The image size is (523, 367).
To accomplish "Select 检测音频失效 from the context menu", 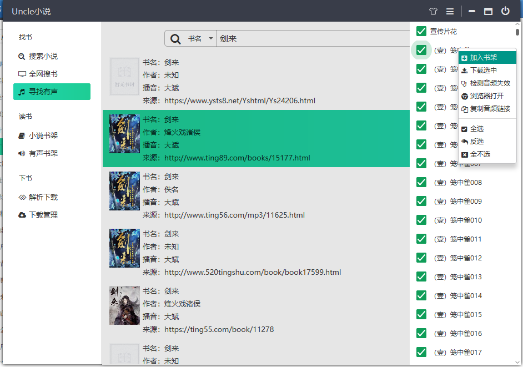I will [x=487, y=83].
